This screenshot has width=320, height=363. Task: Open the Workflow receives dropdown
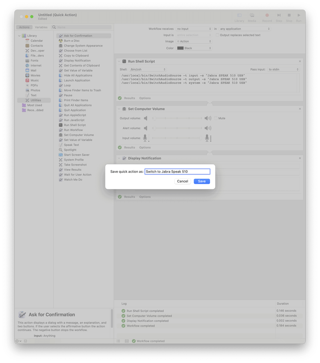[x=194, y=29]
